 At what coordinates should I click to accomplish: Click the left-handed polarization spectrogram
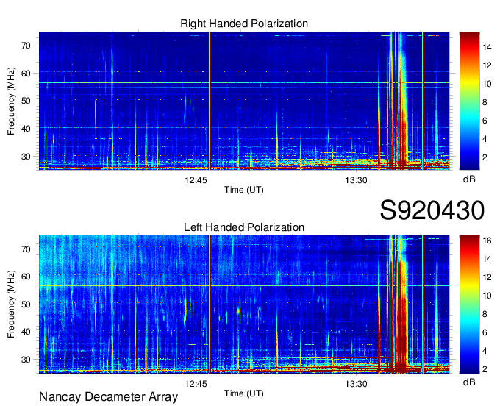click(244, 304)
